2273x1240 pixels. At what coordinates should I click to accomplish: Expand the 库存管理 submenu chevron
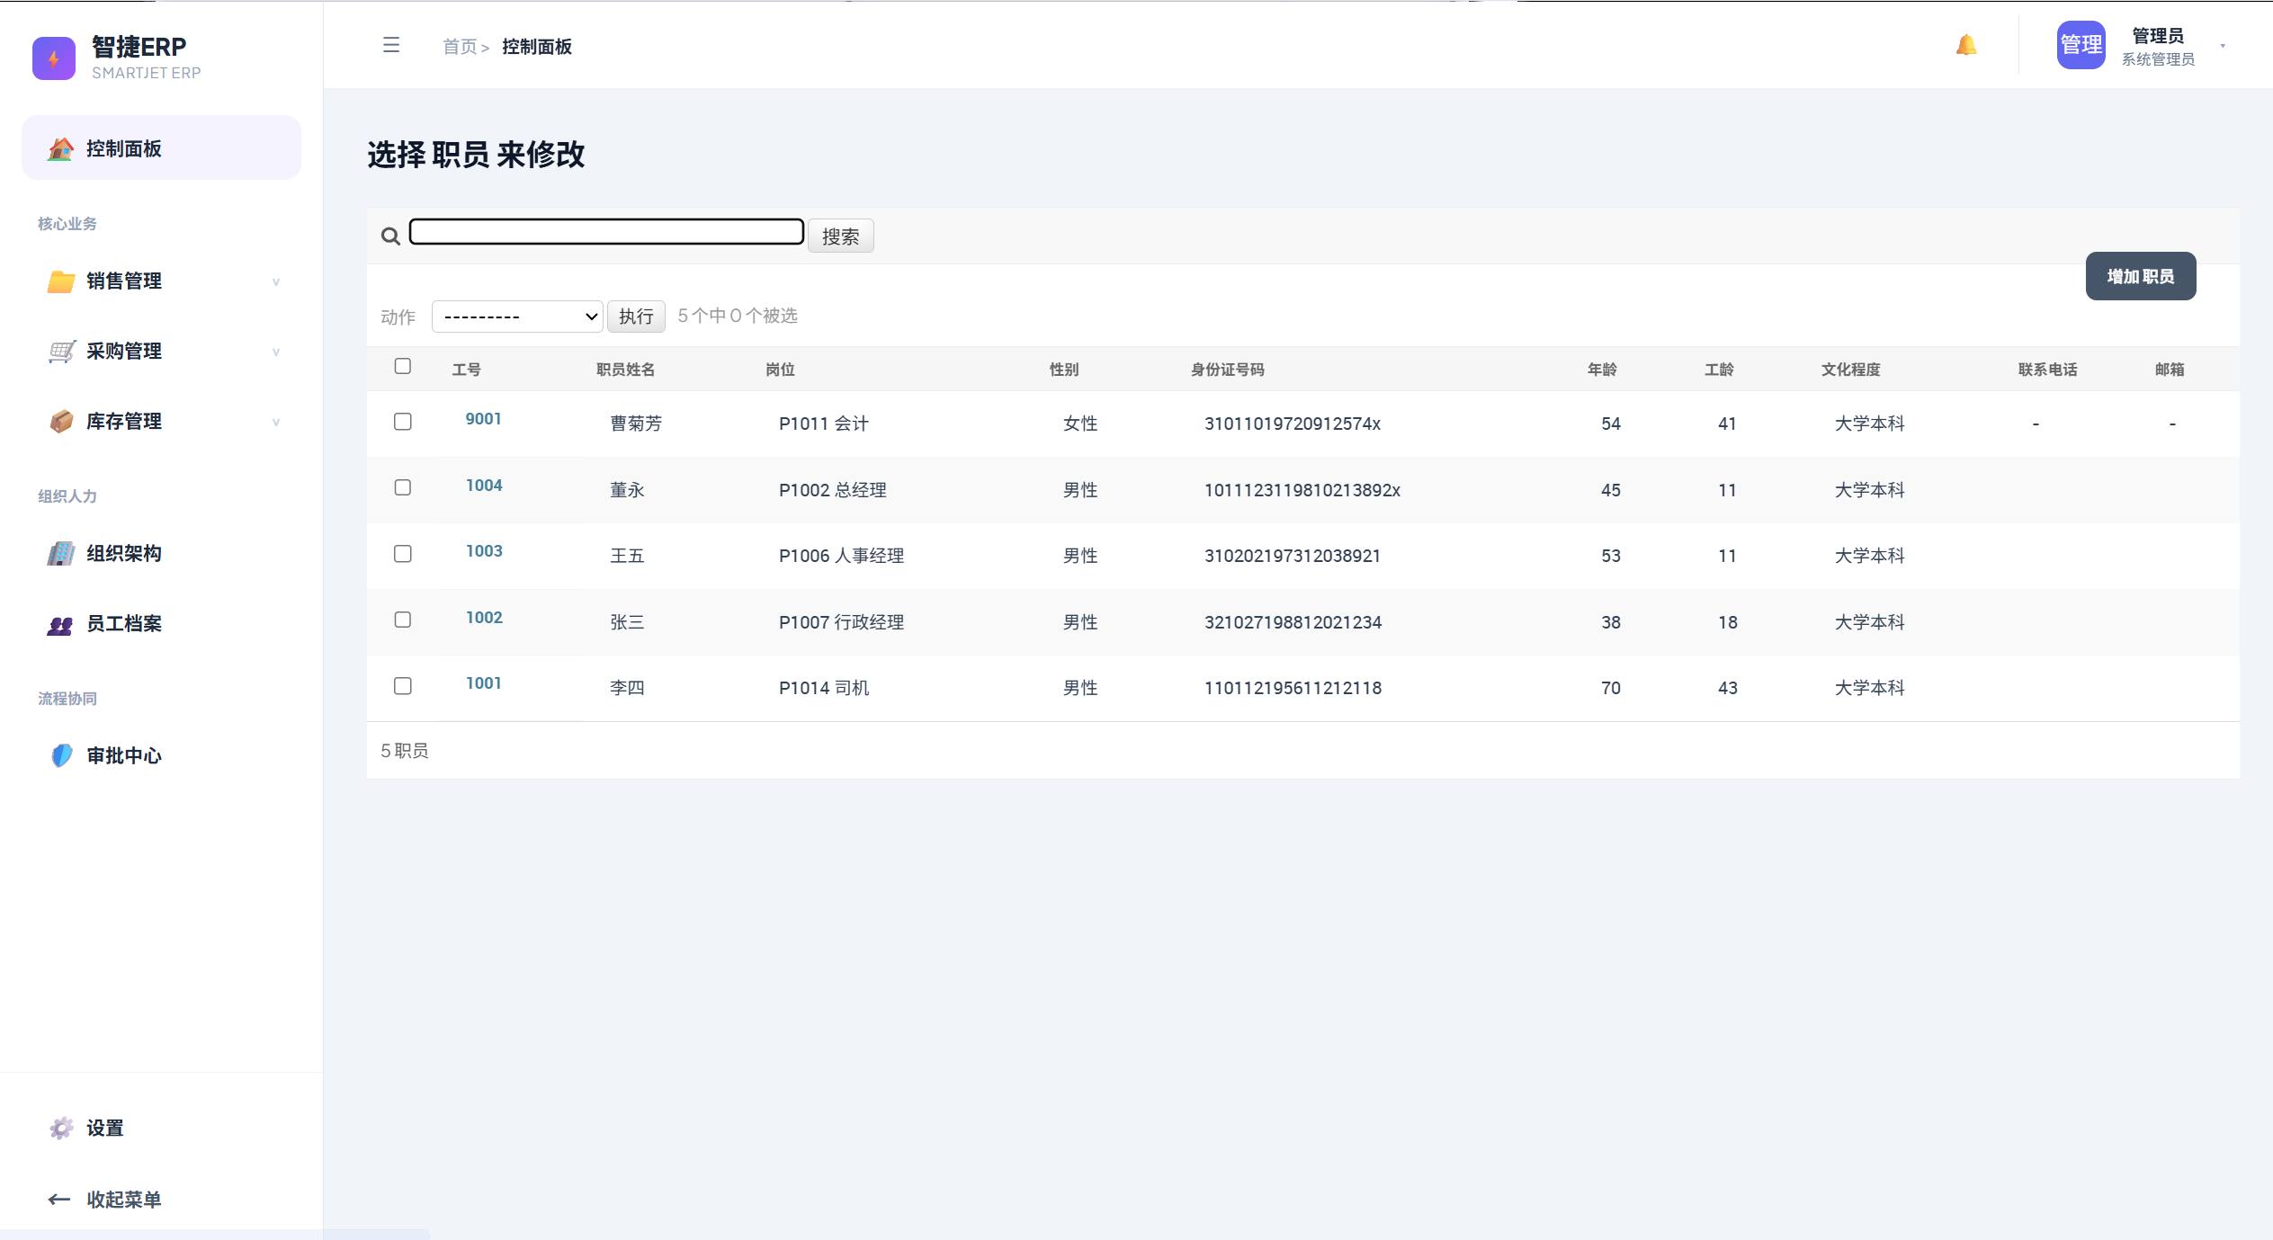point(276,422)
